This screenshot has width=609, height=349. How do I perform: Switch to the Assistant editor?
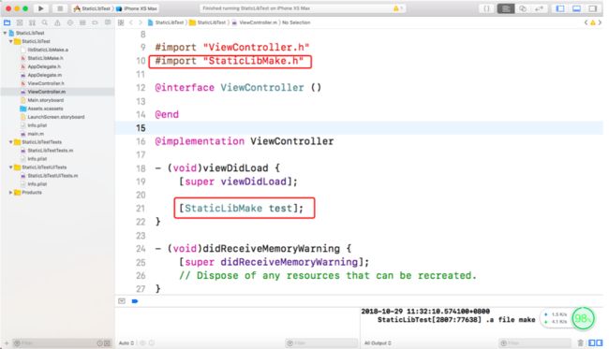click(x=523, y=8)
